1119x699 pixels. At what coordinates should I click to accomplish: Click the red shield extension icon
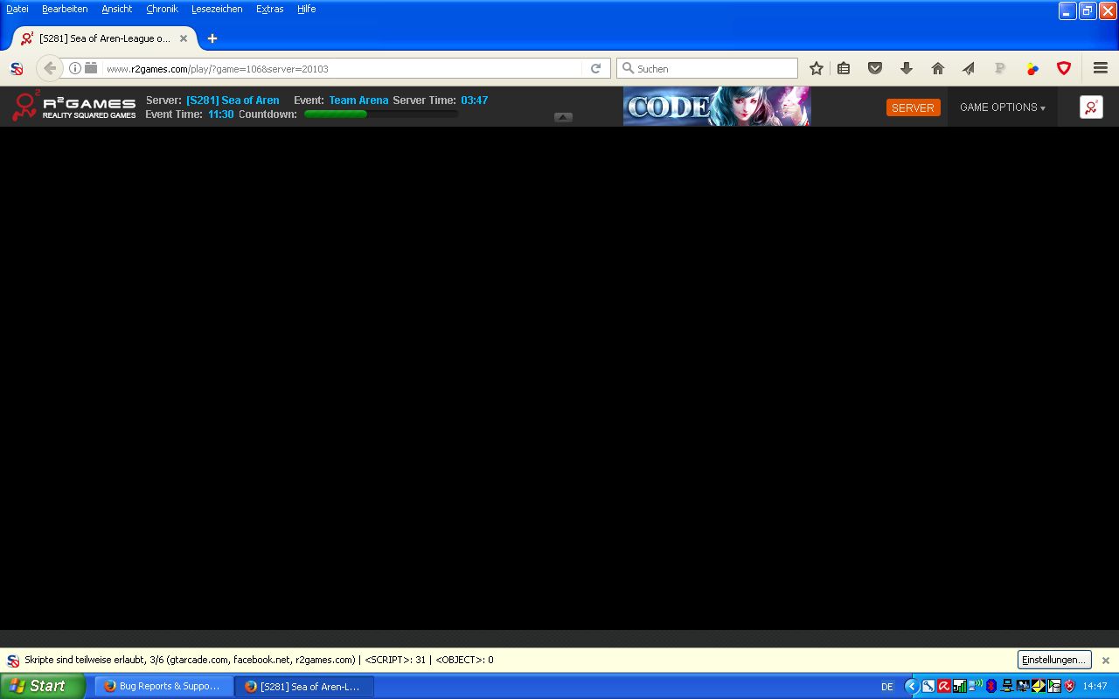tap(1064, 68)
